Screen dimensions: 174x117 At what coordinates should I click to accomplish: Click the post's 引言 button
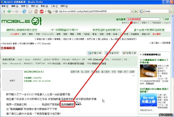click(x=114, y=72)
